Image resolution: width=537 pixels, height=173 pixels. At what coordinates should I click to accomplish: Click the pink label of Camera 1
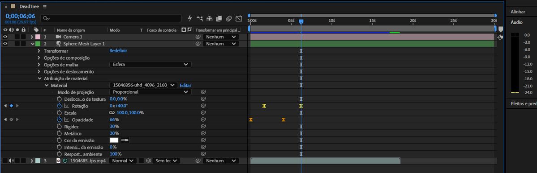38,37
